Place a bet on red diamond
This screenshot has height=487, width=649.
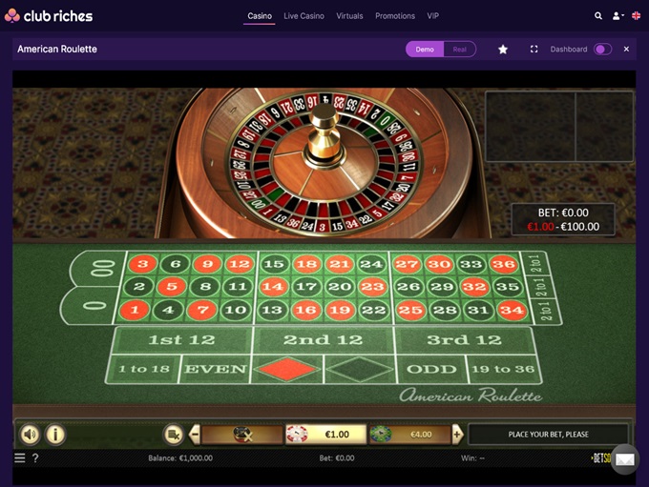(287, 369)
